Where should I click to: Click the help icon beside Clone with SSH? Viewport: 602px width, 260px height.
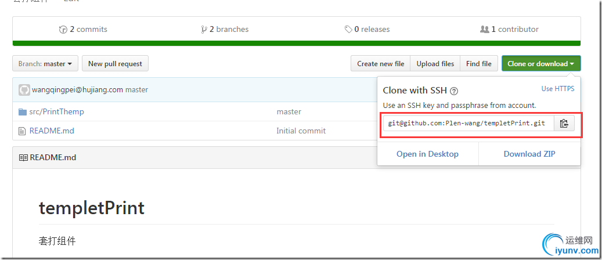[x=454, y=91]
